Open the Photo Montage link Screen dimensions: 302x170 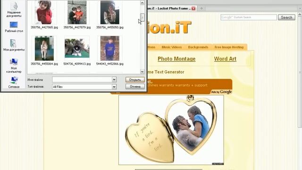(176, 59)
